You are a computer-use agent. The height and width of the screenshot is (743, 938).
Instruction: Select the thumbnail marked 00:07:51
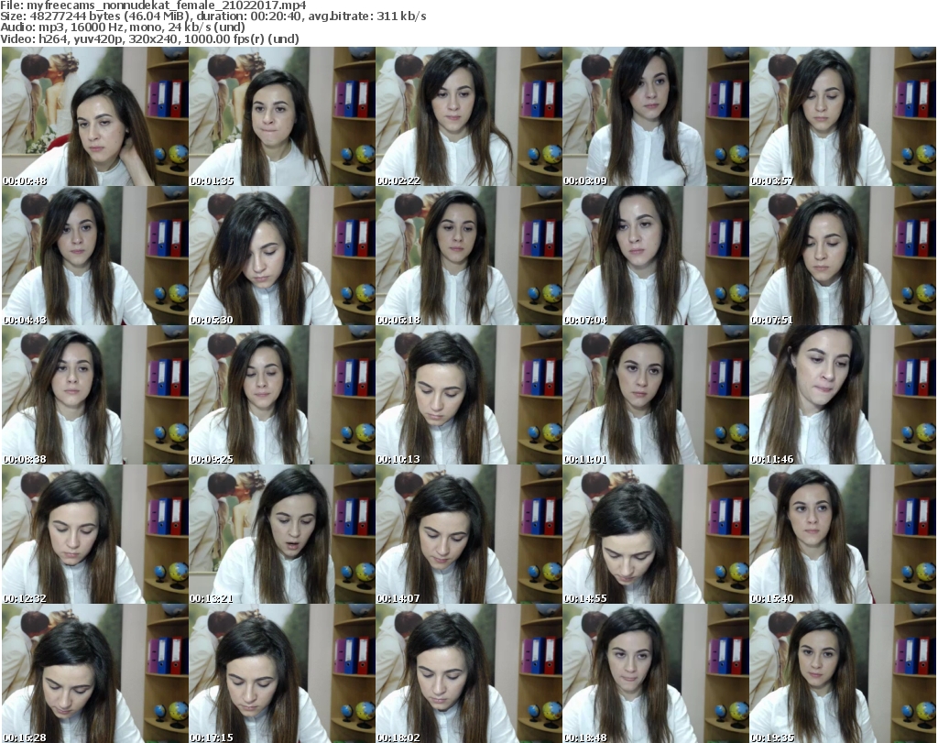click(843, 256)
